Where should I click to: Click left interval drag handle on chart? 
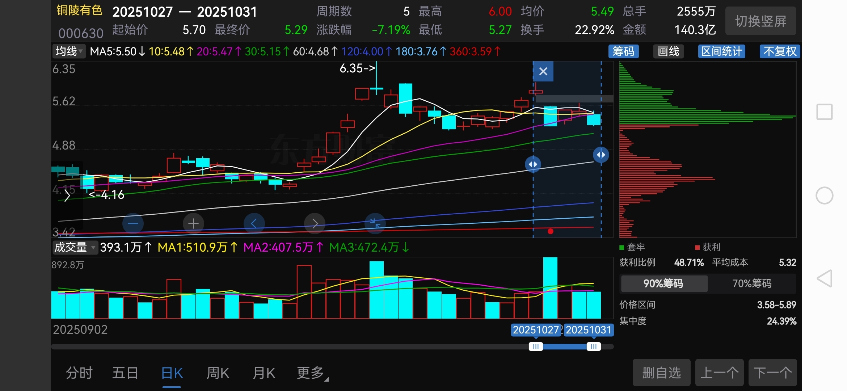coord(533,164)
